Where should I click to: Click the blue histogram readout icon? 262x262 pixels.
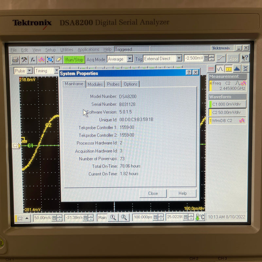237,69
